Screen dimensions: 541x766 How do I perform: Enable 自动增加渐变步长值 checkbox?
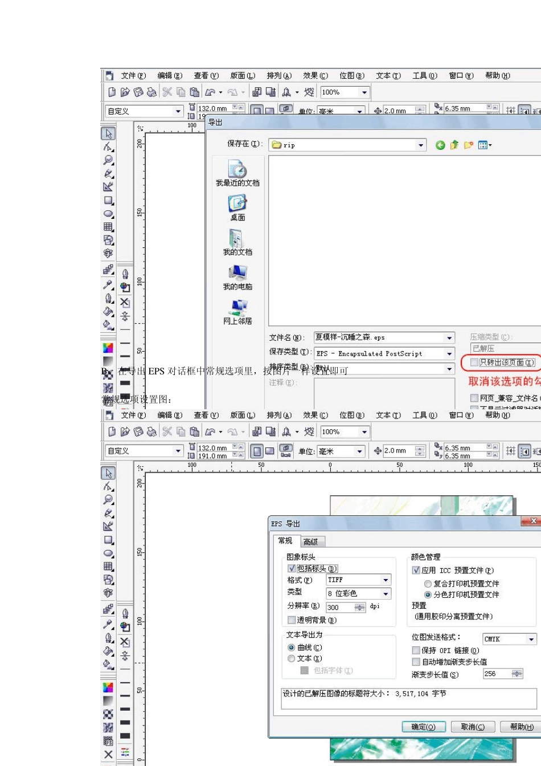tap(416, 662)
